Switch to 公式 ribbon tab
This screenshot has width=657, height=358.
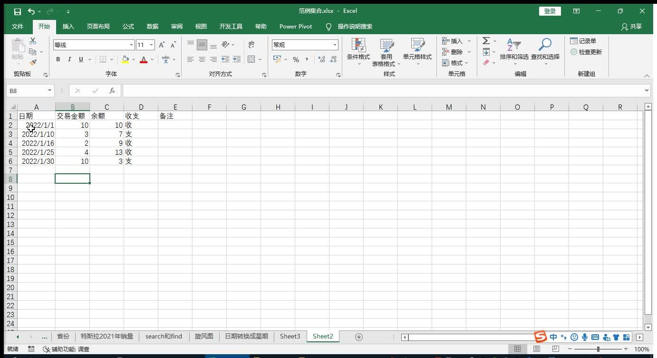click(x=128, y=27)
